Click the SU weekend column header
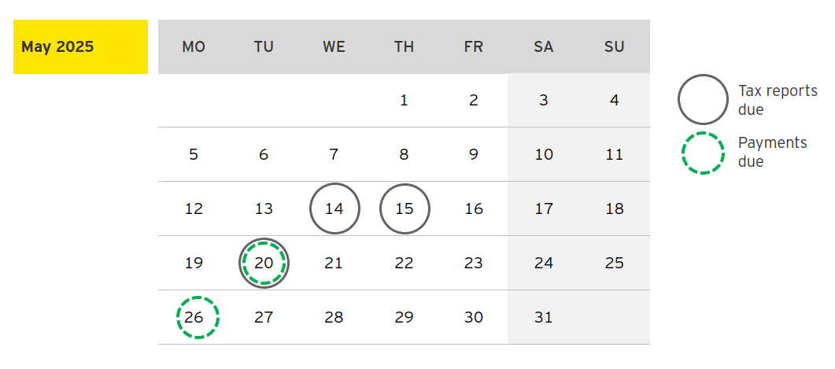This screenshot has width=835, height=369. (615, 47)
